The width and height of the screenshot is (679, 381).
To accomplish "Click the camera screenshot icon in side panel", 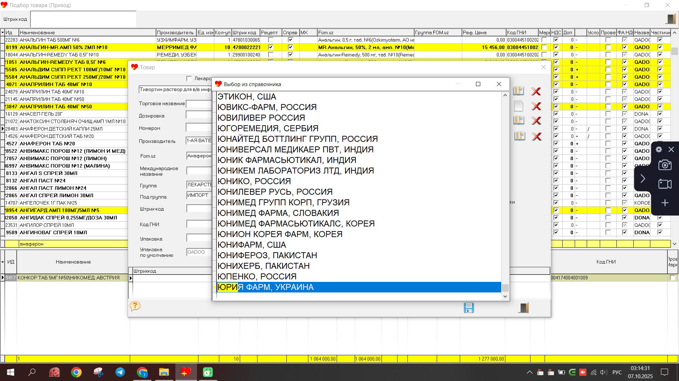I will (665, 165).
